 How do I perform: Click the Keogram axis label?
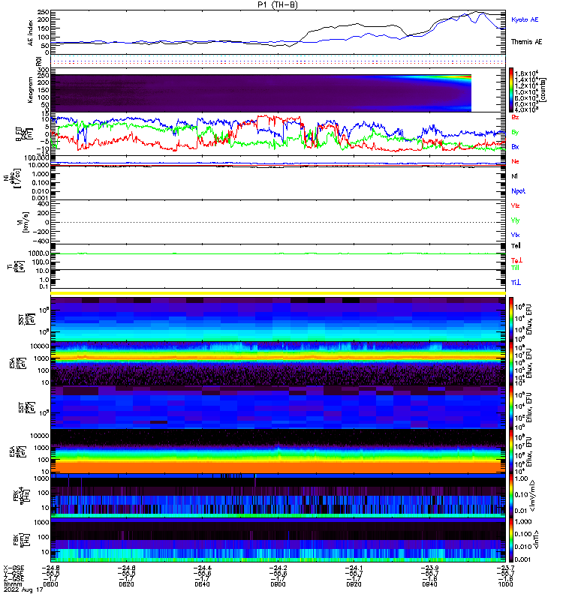click(x=30, y=90)
